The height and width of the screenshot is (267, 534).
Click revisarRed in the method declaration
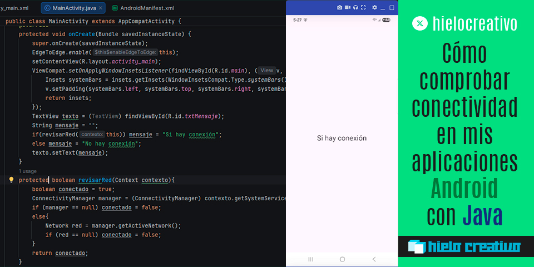95,180
